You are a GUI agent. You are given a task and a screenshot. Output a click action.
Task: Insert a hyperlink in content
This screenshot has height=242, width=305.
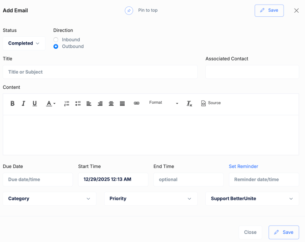pos(137,103)
